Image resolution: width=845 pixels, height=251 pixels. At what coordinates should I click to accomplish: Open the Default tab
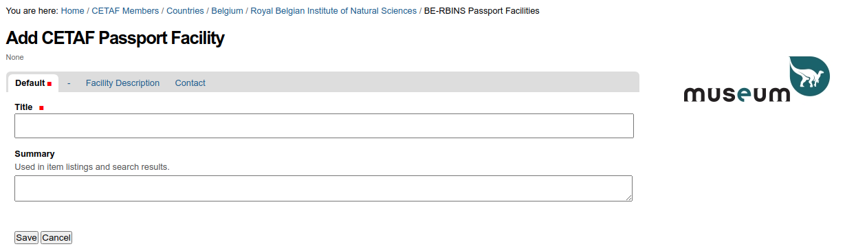pyautogui.click(x=33, y=83)
